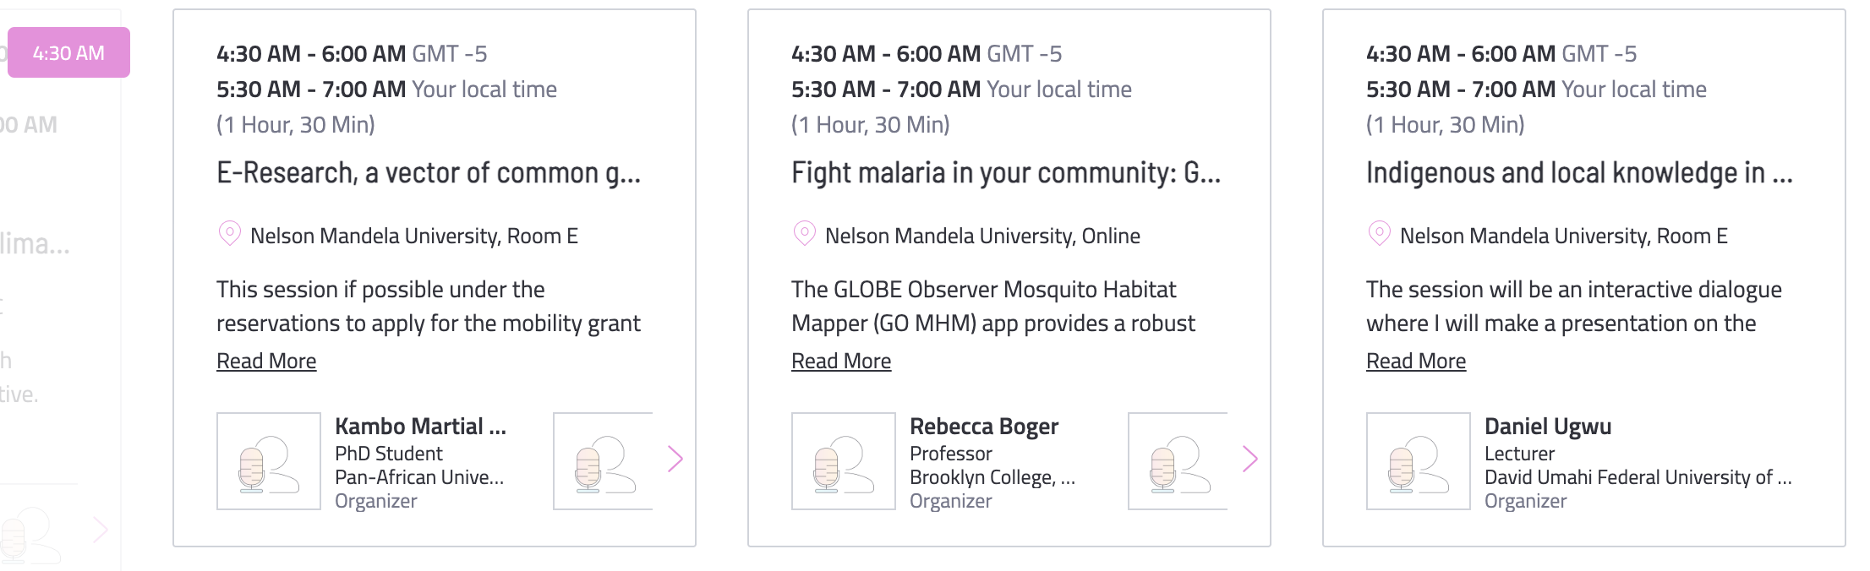The image size is (1870, 571).
Task: Show next speaker in E-Research card
Action: [x=675, y=459]
